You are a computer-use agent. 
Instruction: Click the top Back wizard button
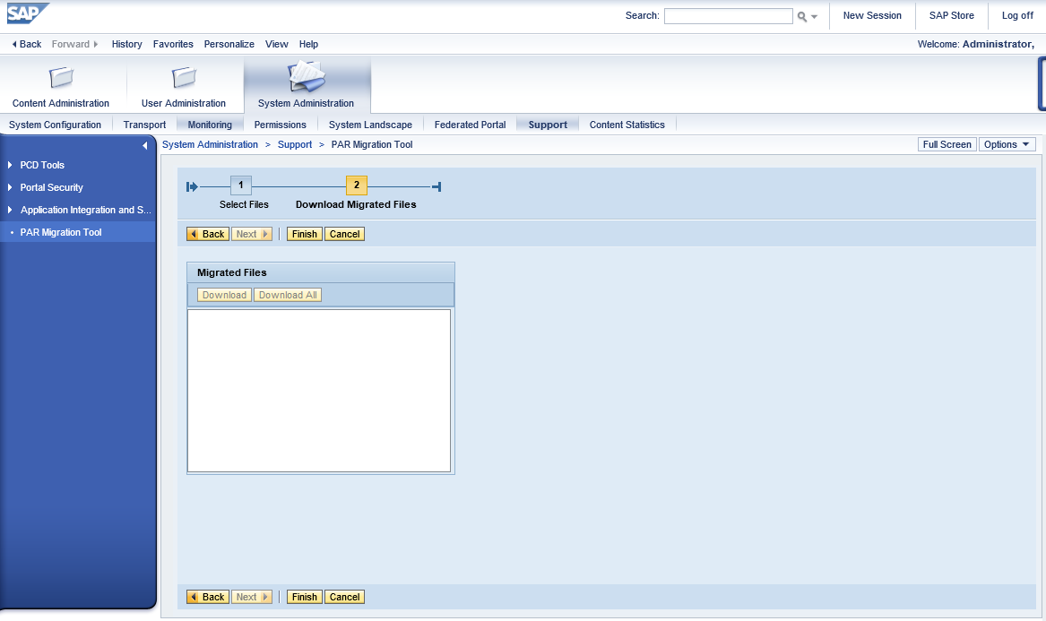(208, 234)
